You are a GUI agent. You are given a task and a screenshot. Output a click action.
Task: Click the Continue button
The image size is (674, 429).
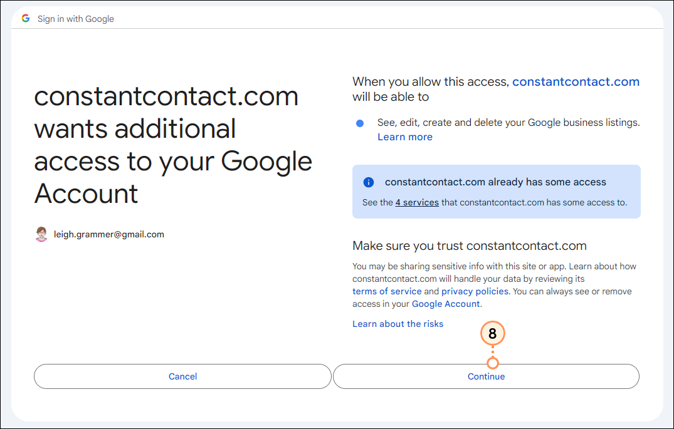[486, 376]
